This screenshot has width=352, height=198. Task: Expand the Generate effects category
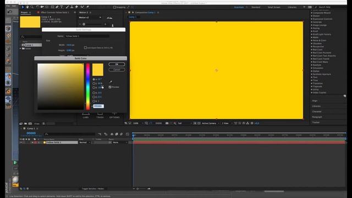pyautogui.click(x=312, y=22)
